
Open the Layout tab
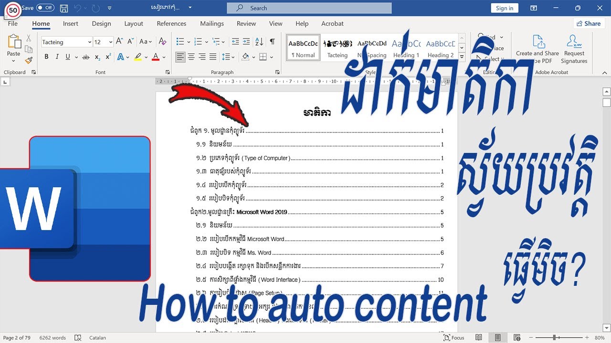(x=134, y=23)
